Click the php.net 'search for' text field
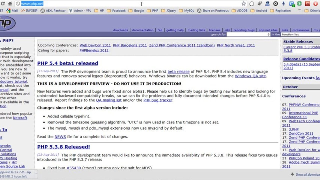 (x=248, y=34)
